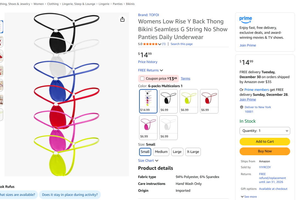
Task: Click the star rating icons
Action: point(150,44)
